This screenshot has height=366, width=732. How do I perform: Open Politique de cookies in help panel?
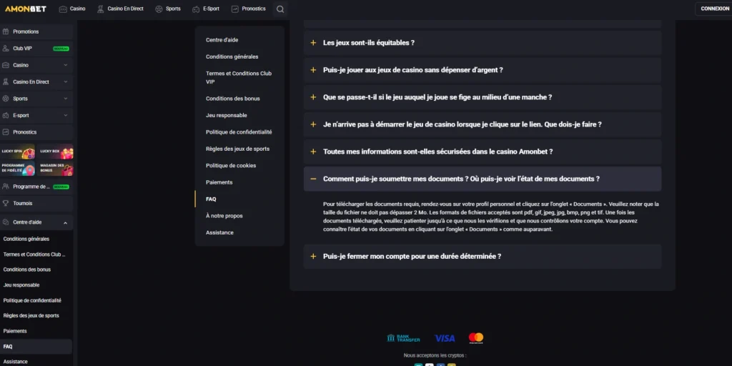tap(231, 166)
